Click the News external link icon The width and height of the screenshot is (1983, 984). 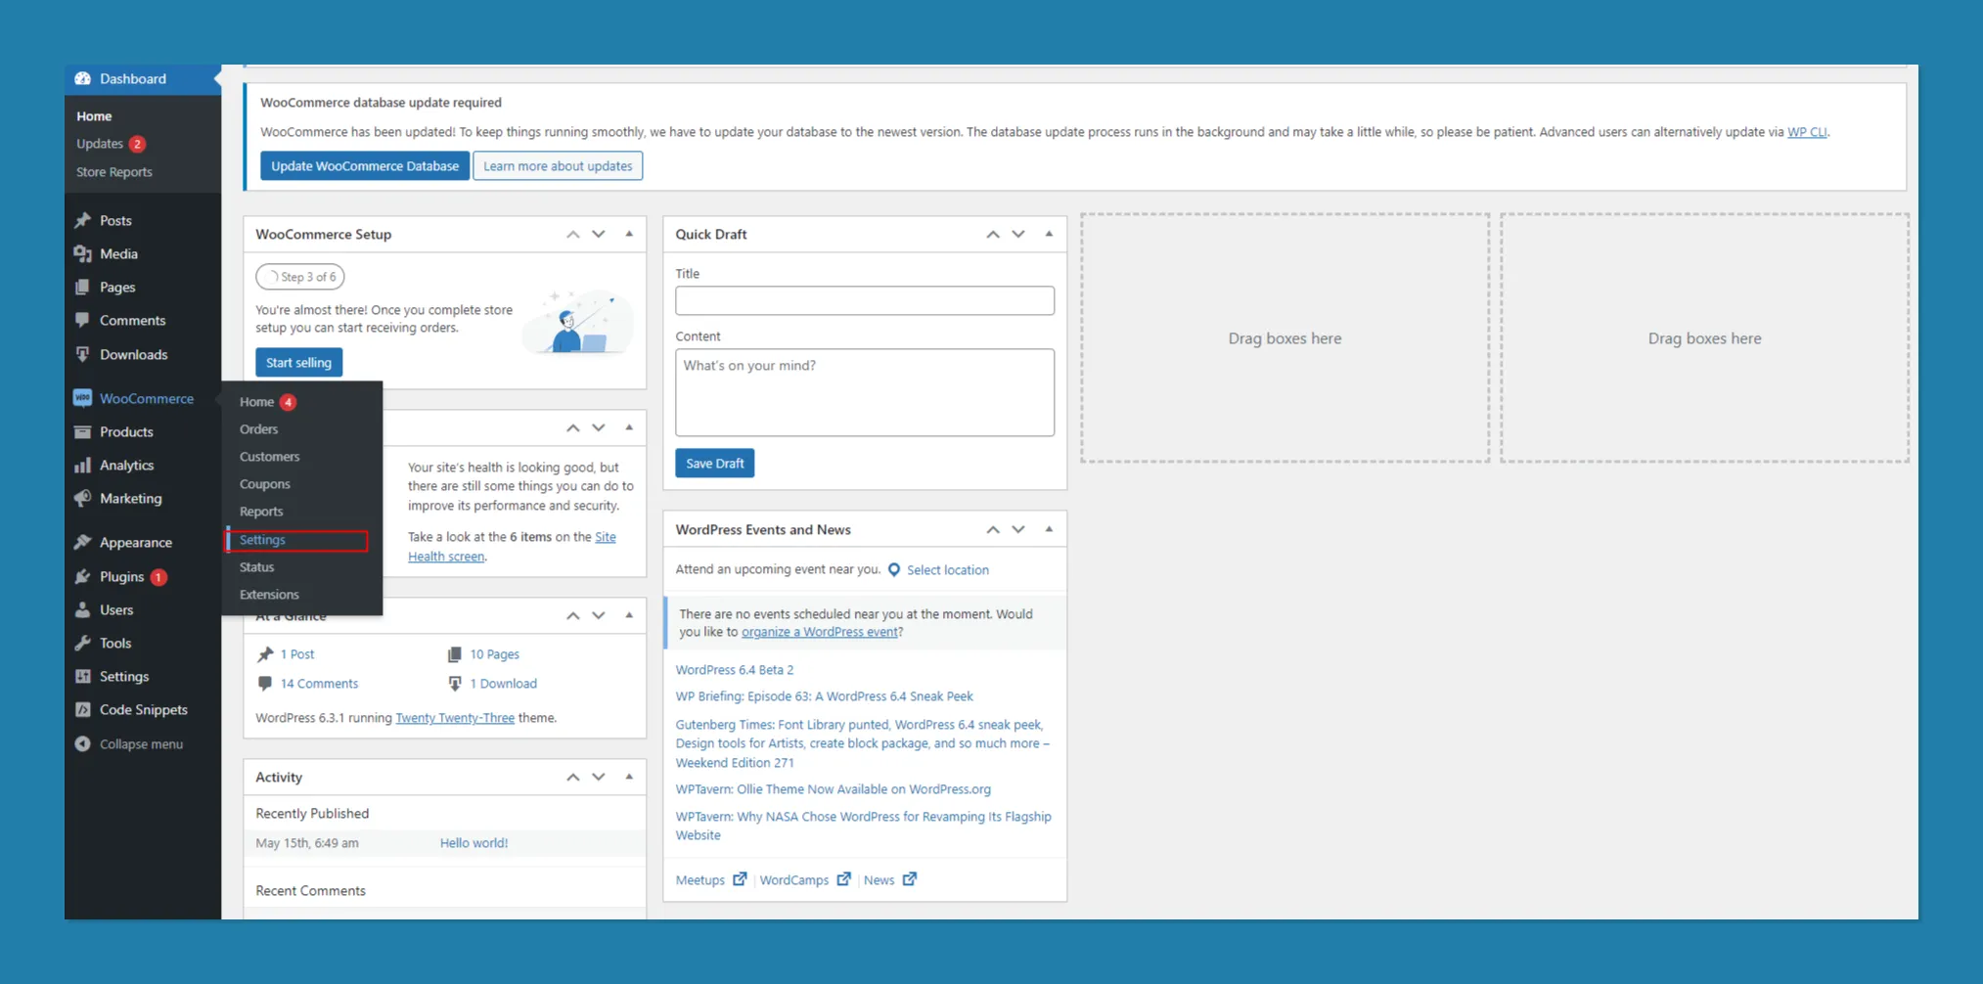[910, 879]
